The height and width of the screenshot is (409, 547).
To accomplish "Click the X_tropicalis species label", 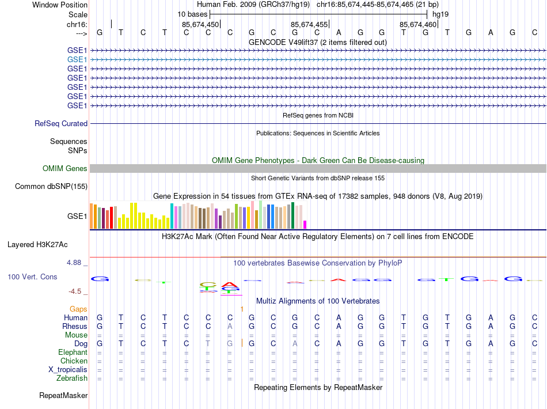I will pos(69,369).
